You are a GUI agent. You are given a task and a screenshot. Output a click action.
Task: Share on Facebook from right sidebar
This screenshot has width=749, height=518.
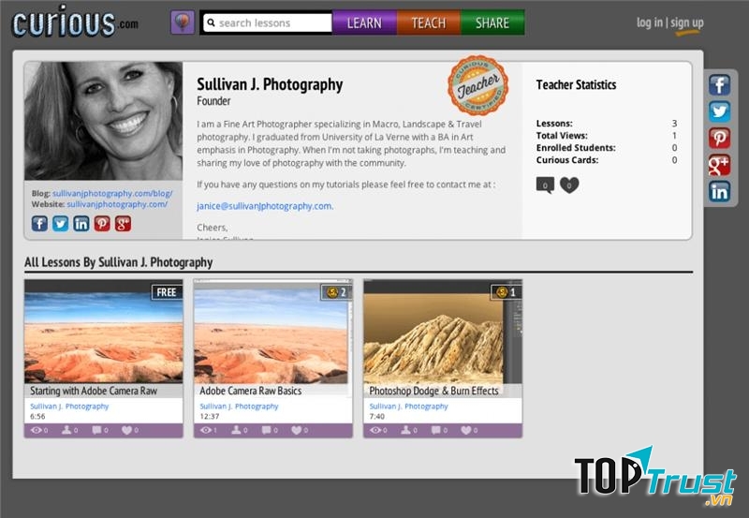(719, 85)
